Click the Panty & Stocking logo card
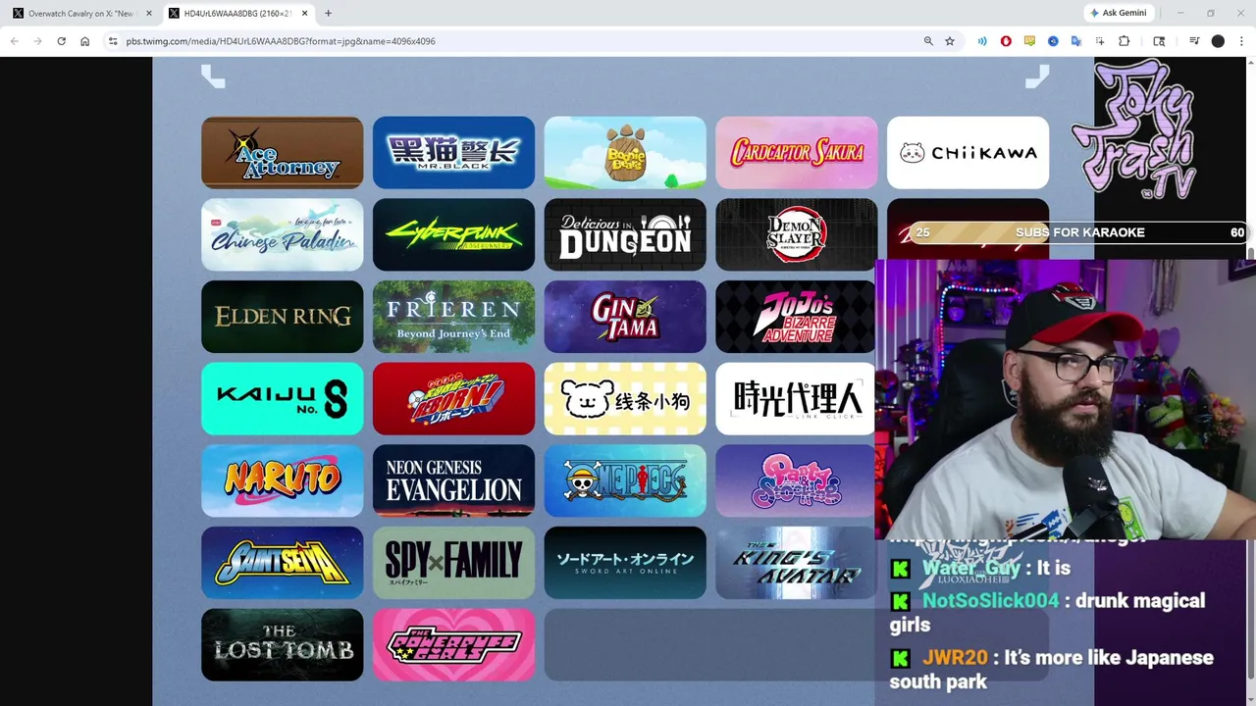 pyautogui.click(x=795, y=480)
